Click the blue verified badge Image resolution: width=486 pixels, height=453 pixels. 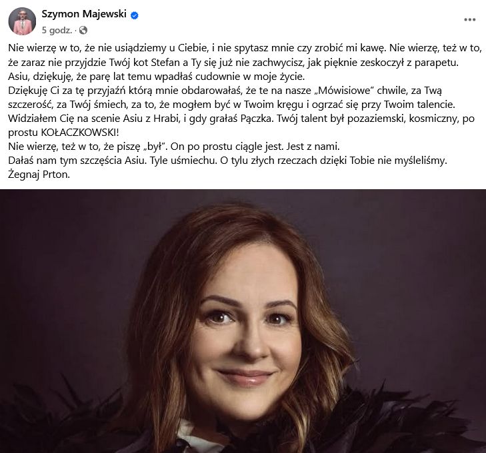(x=135, y=15)
